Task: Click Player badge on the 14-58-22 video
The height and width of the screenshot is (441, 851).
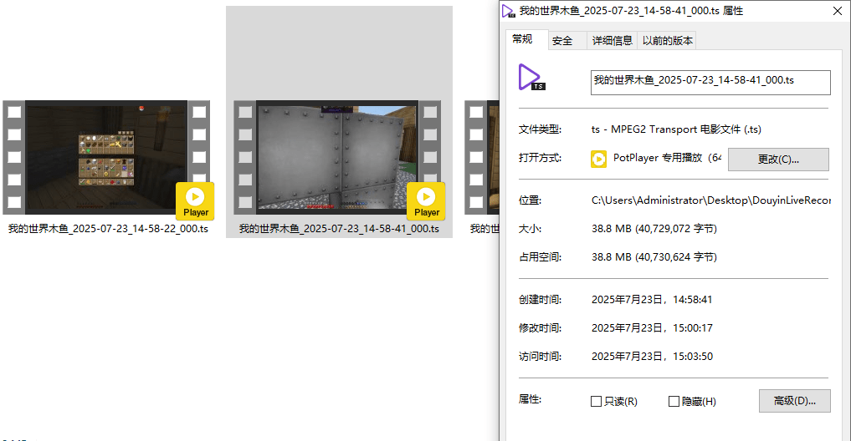Action: click(x=195, y=201)
